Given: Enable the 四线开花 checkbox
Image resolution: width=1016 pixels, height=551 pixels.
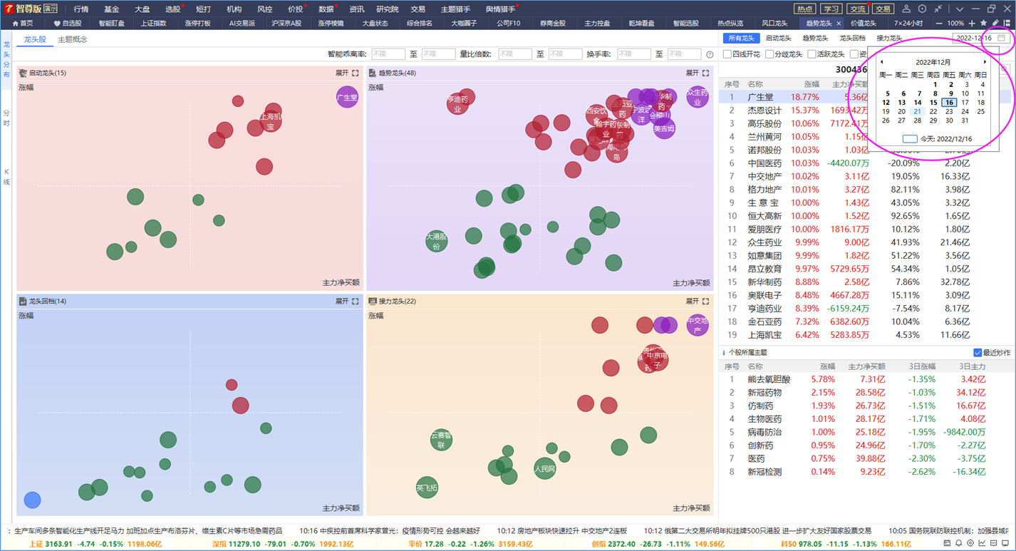Looking at the screenshot, I should tap(727, 54).
